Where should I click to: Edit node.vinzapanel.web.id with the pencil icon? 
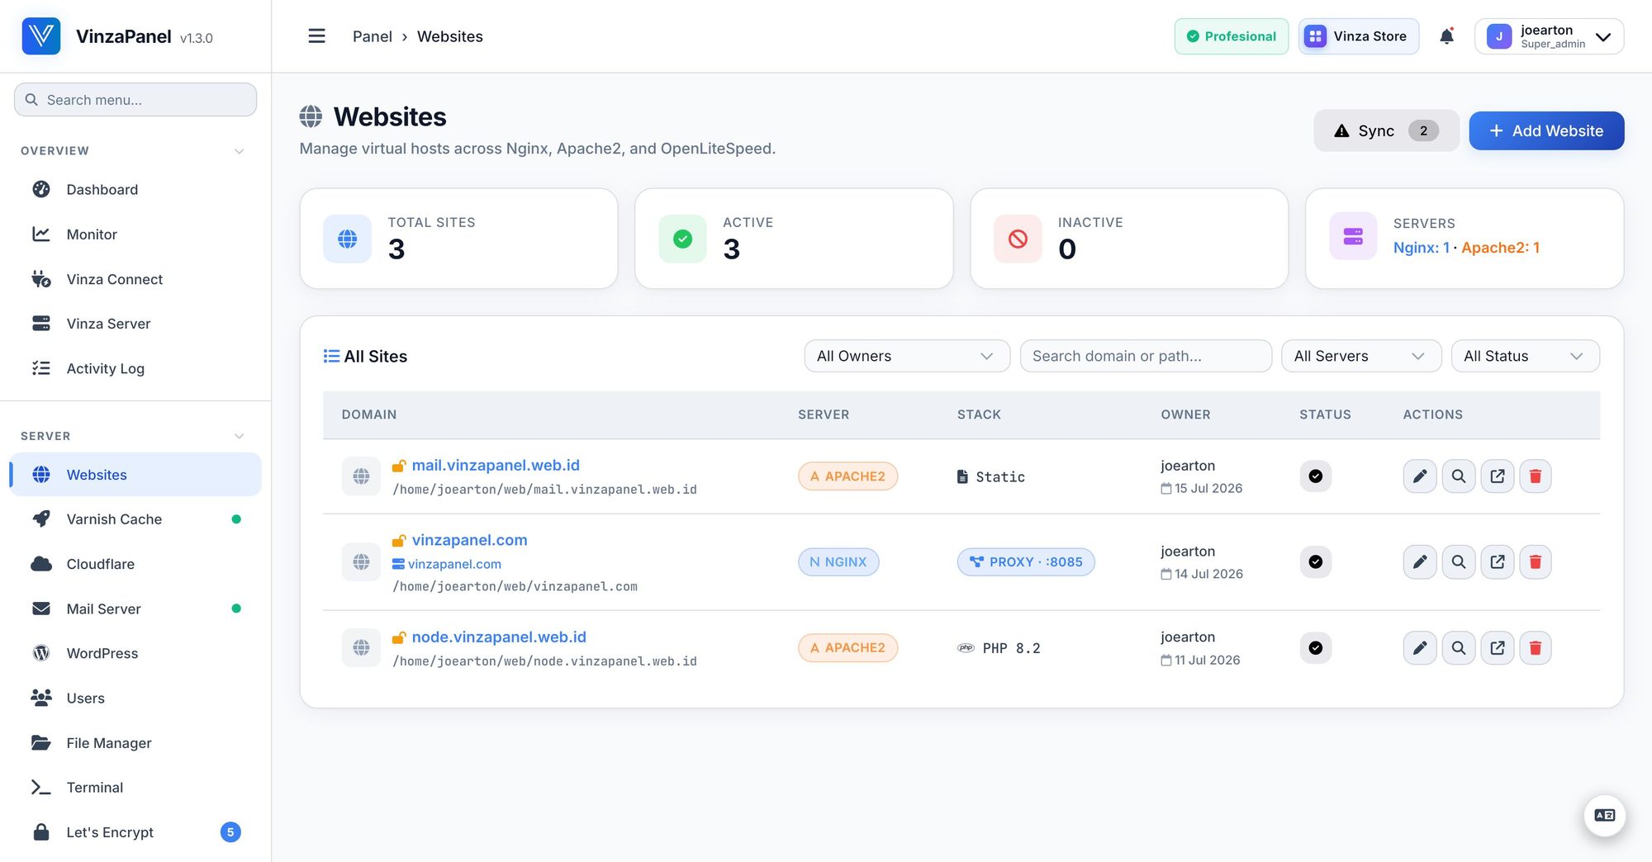1420,648
